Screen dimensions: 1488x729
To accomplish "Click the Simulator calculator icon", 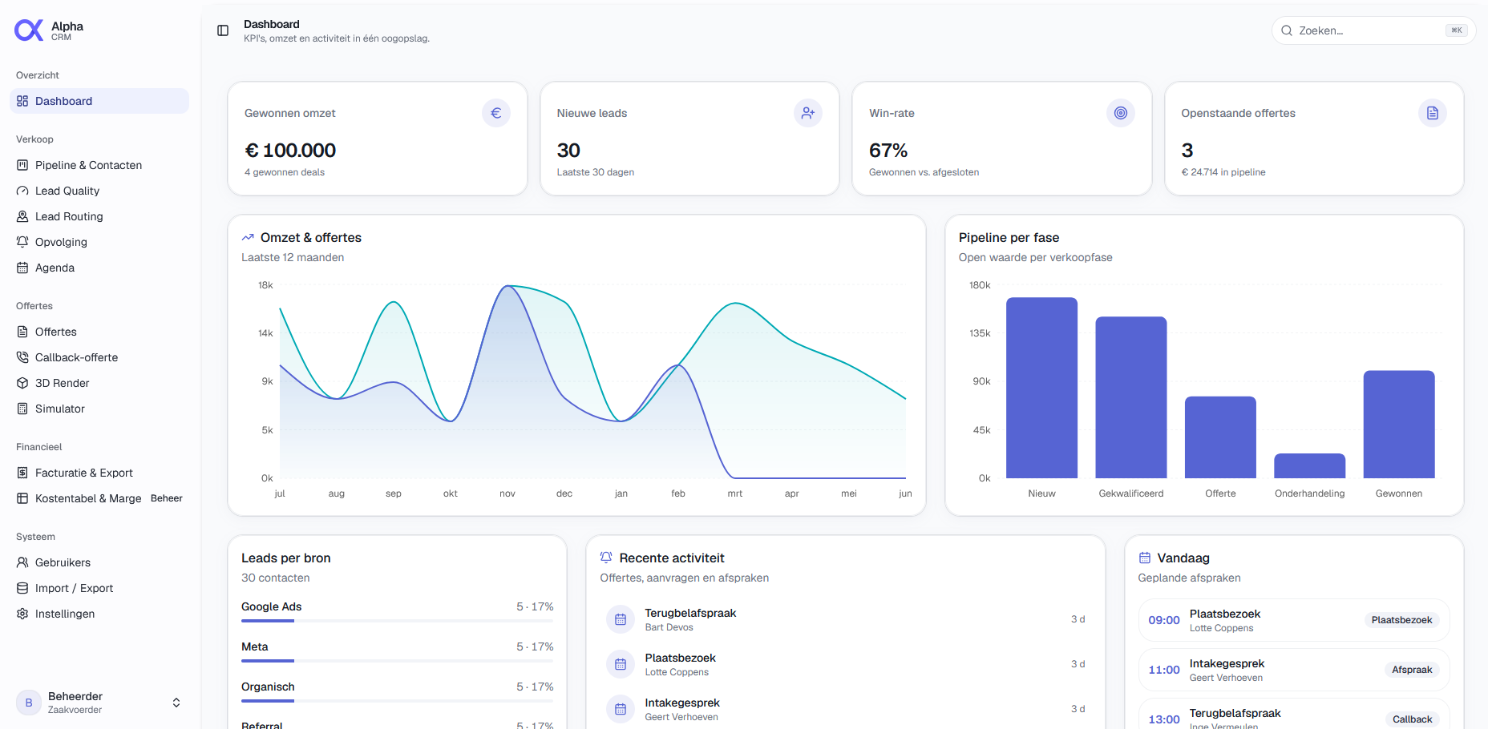I will [x=22, y=409].
